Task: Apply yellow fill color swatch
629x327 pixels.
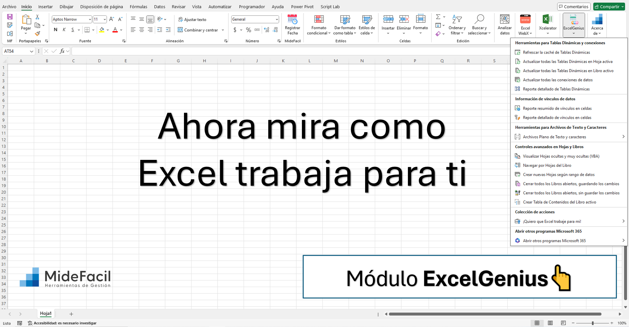Action: [x=102, y=30]
